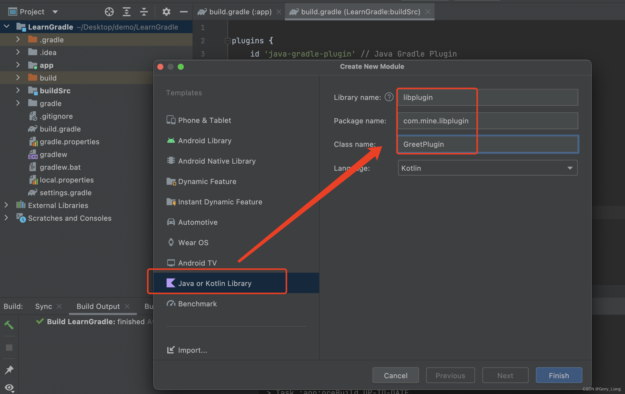Select the Benchmark template
The height and width of the screenshot is (394, 625).
(236, 304)
